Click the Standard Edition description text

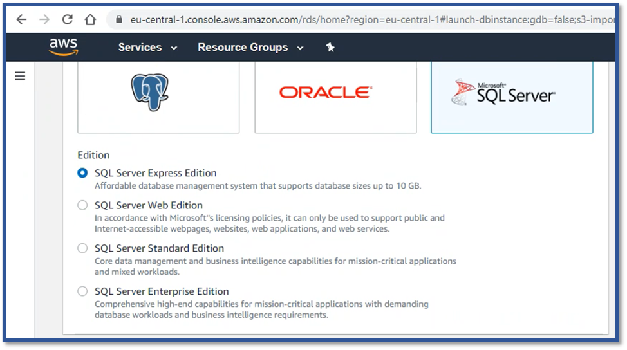click(x=275, y=266)
